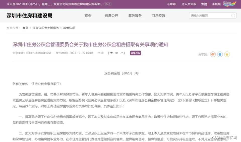Set font size to 大

[x=111, y=53]
